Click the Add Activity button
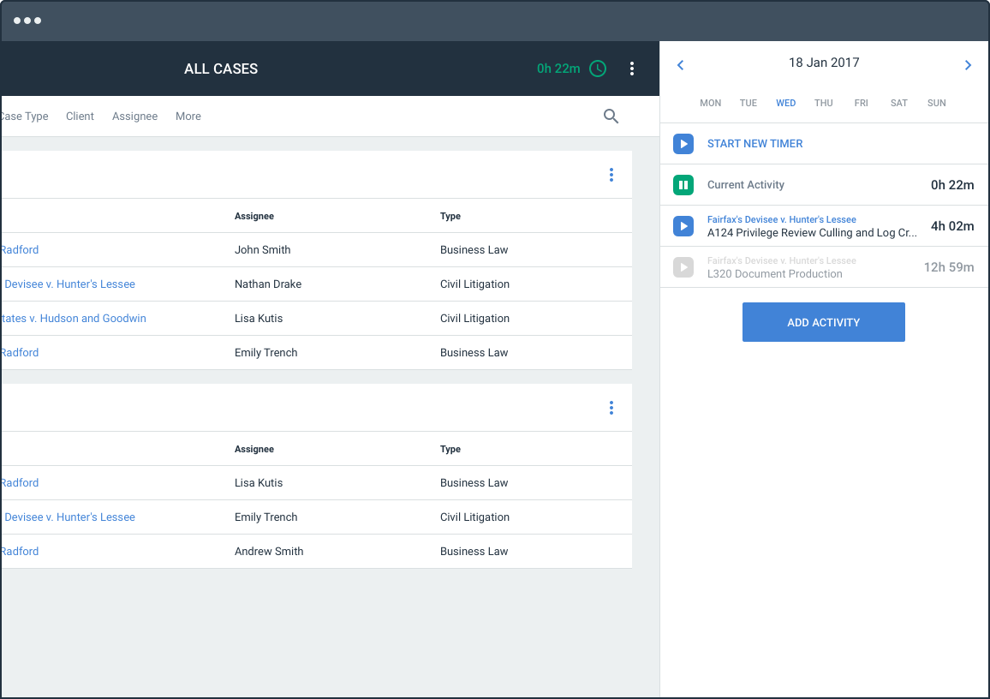 pos(823,322)
